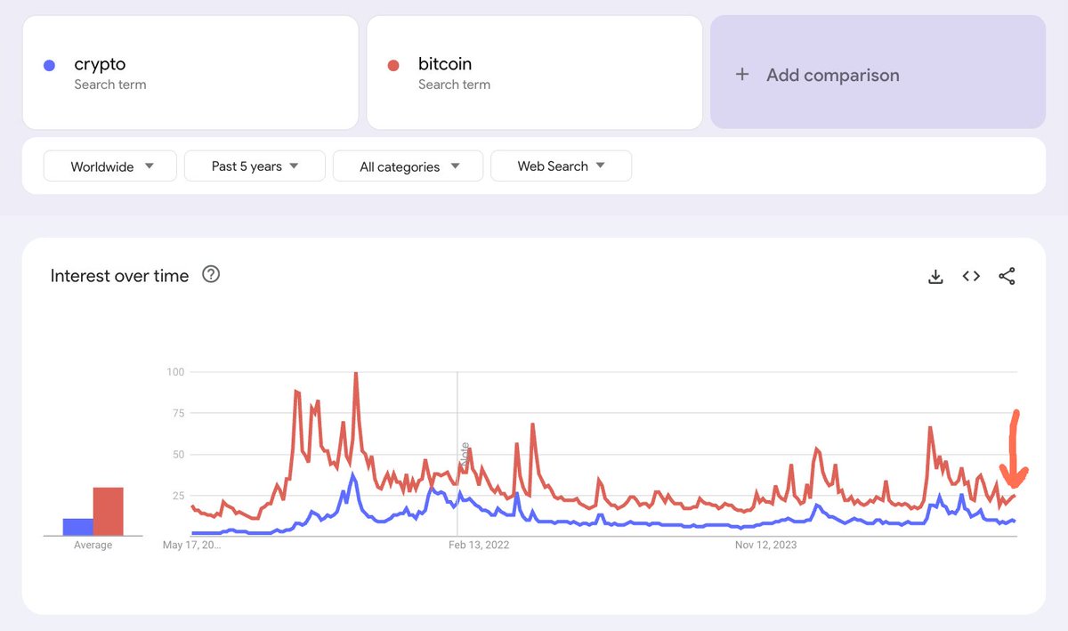Share the Interest over time chart
This screenshot has height=631, width=1068.
[x=1007, y=277]
